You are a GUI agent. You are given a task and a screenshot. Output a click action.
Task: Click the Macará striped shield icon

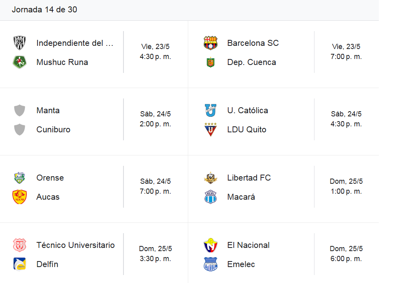[x=211, y=197]
